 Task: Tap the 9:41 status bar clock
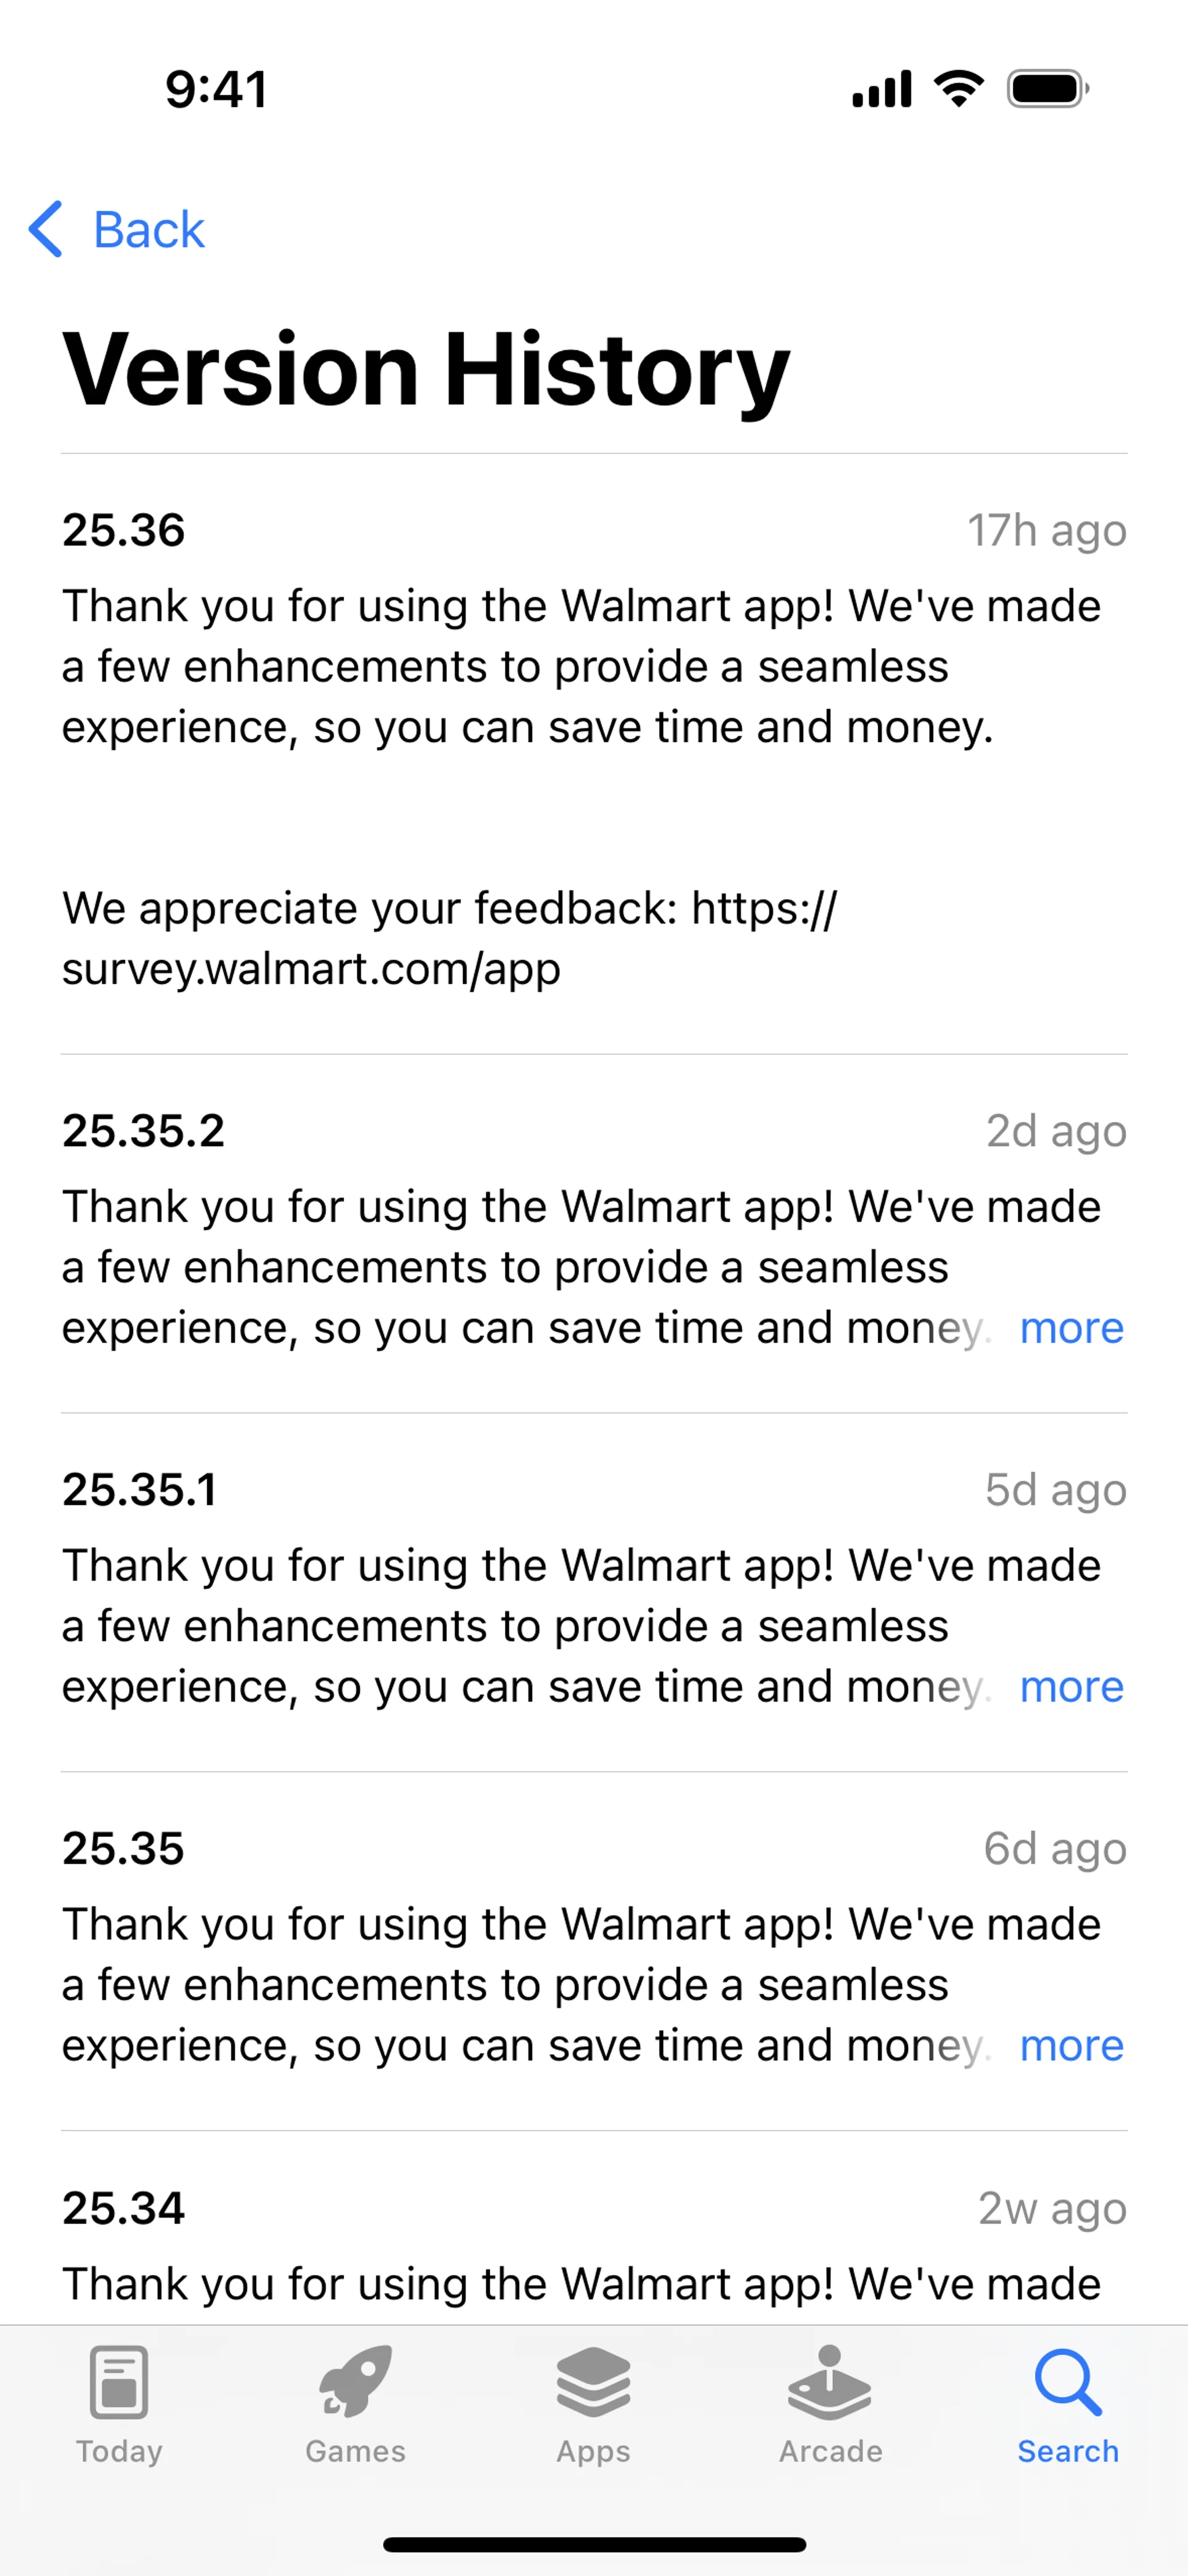(x=217, y=89)
